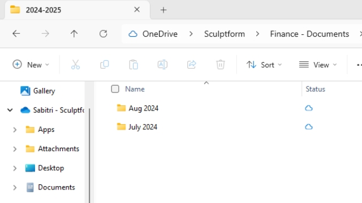Open the Sort dropdown
Screen dimensions: 362x203
(264, 65)
